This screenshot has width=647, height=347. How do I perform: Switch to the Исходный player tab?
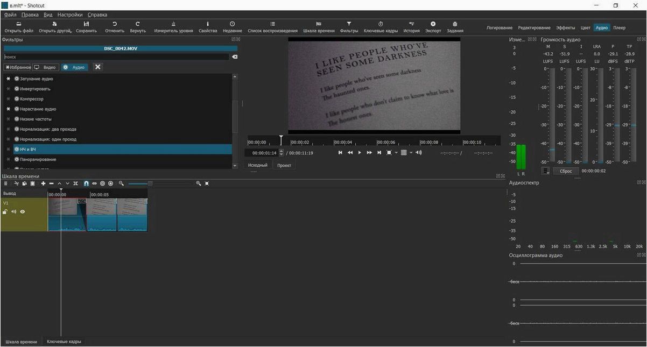[x=258, y=165]
